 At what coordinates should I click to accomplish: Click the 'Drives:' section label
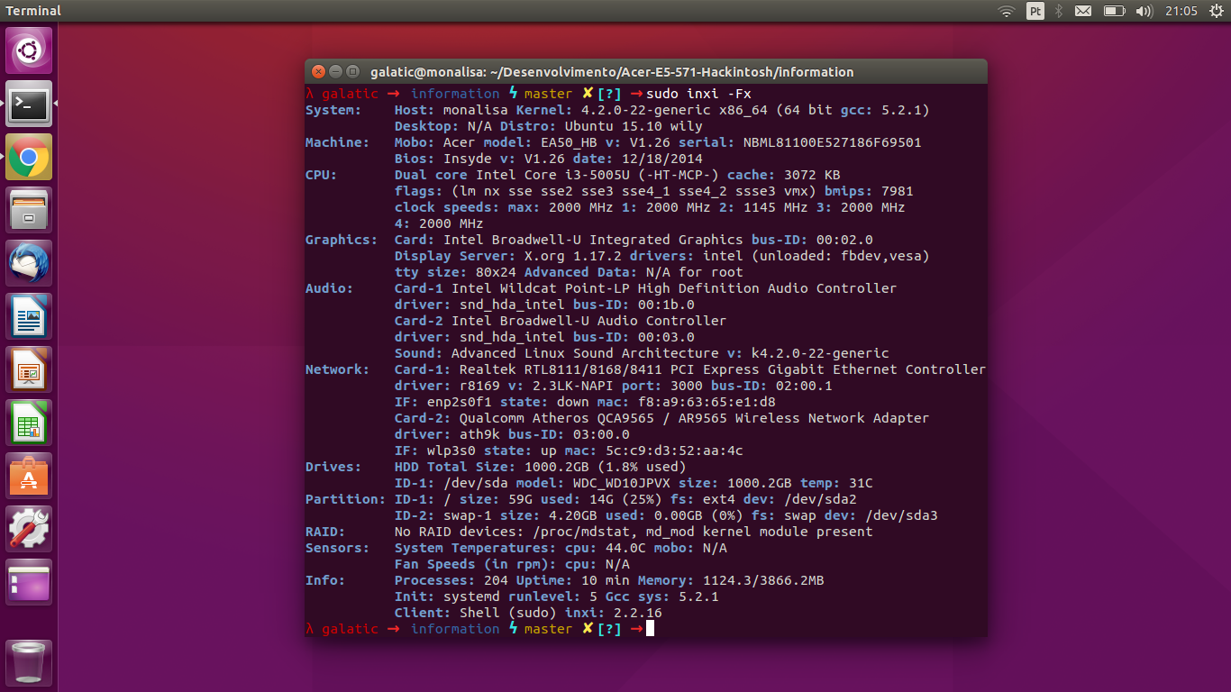(333, 467)
